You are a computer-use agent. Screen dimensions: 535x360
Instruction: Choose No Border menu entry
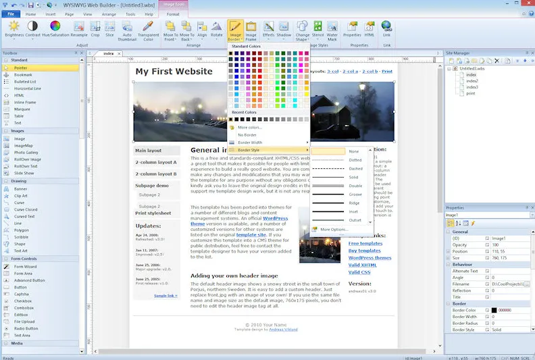[x=269, y=135]
